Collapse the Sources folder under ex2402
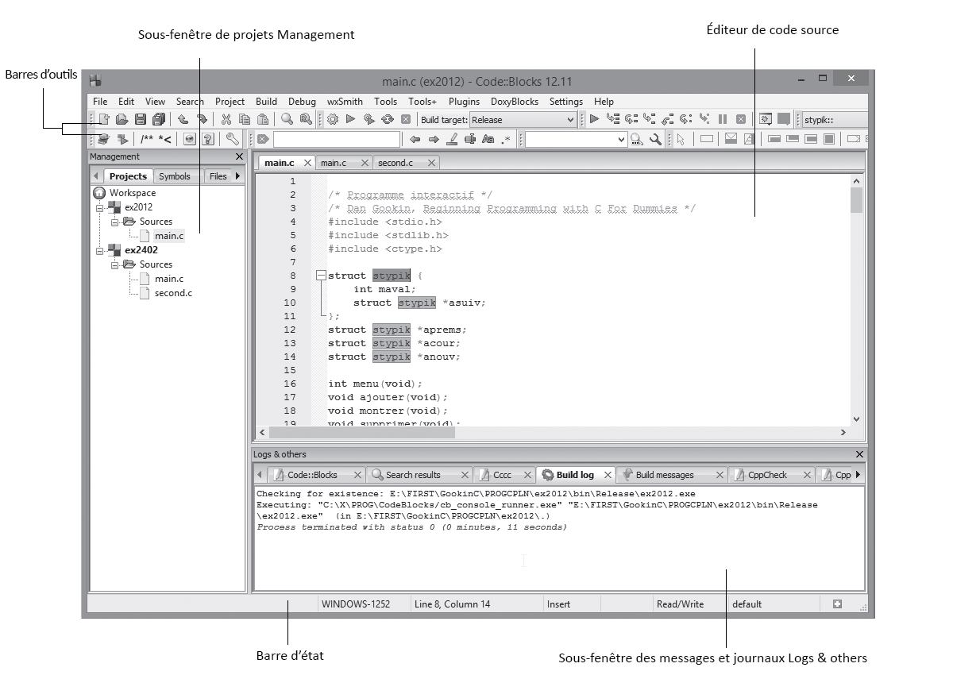953x675 pixels. click(x=114, y=264)
